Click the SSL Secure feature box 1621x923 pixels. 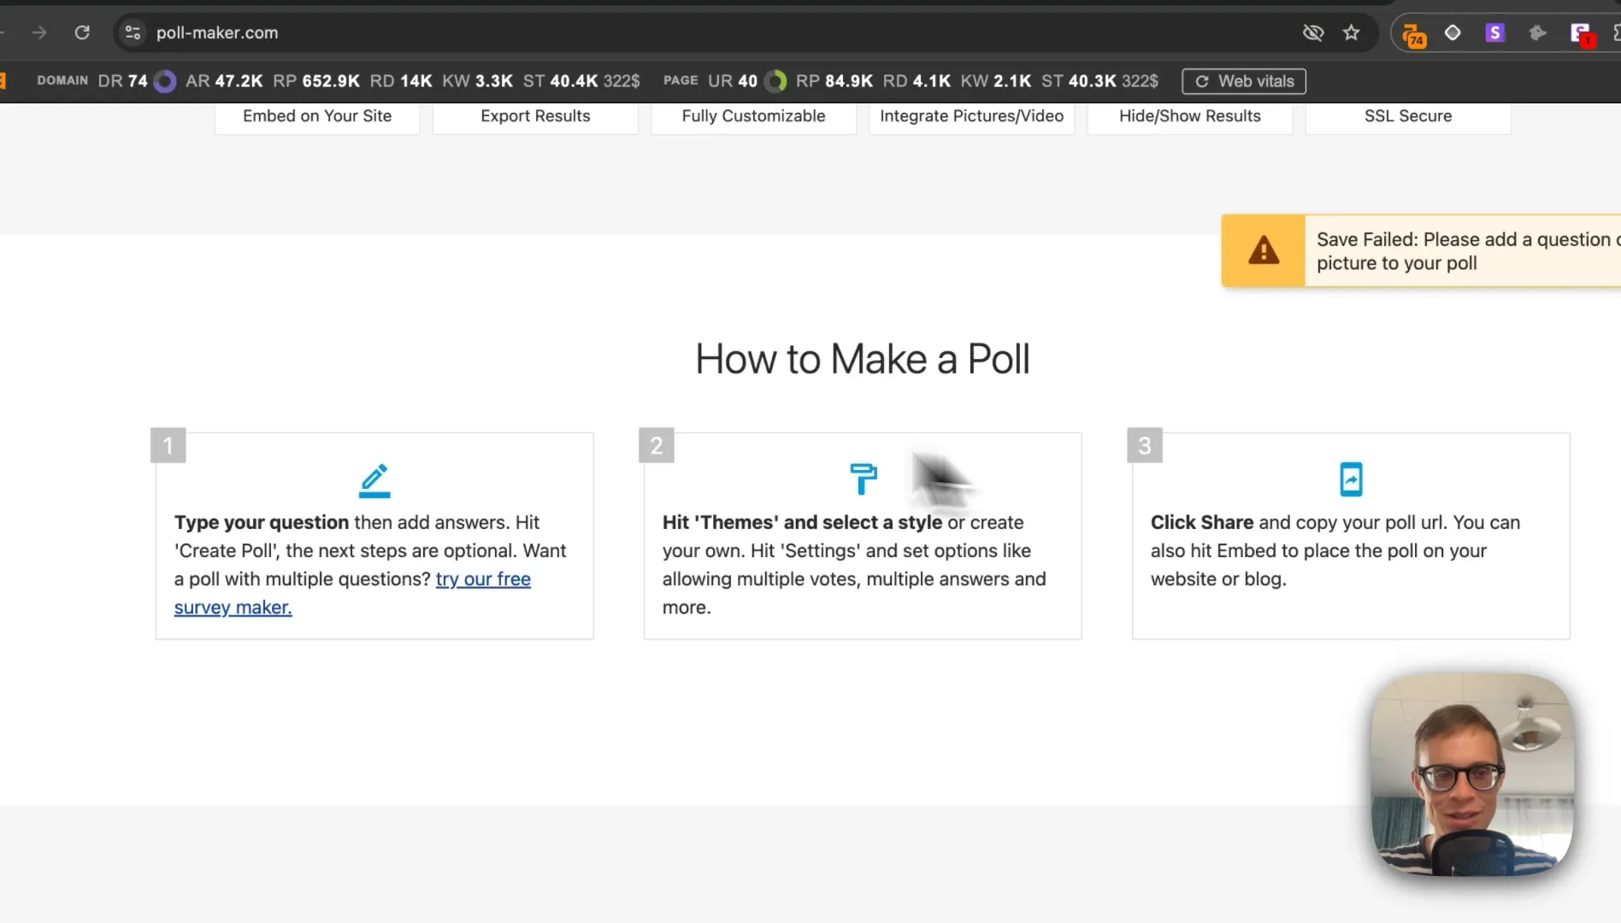1408,116
